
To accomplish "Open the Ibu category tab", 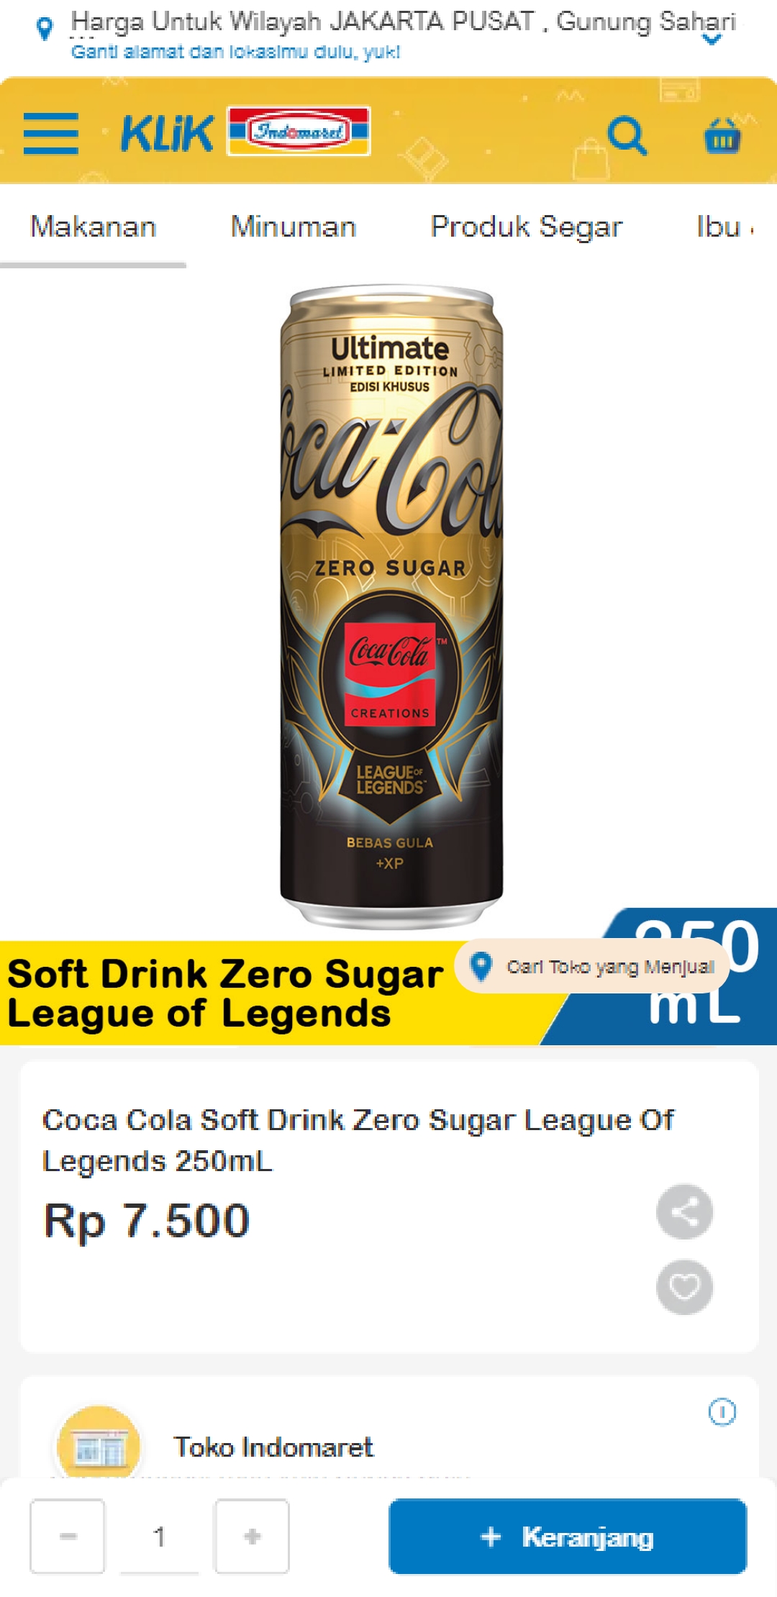I will (x=723, y=227).
